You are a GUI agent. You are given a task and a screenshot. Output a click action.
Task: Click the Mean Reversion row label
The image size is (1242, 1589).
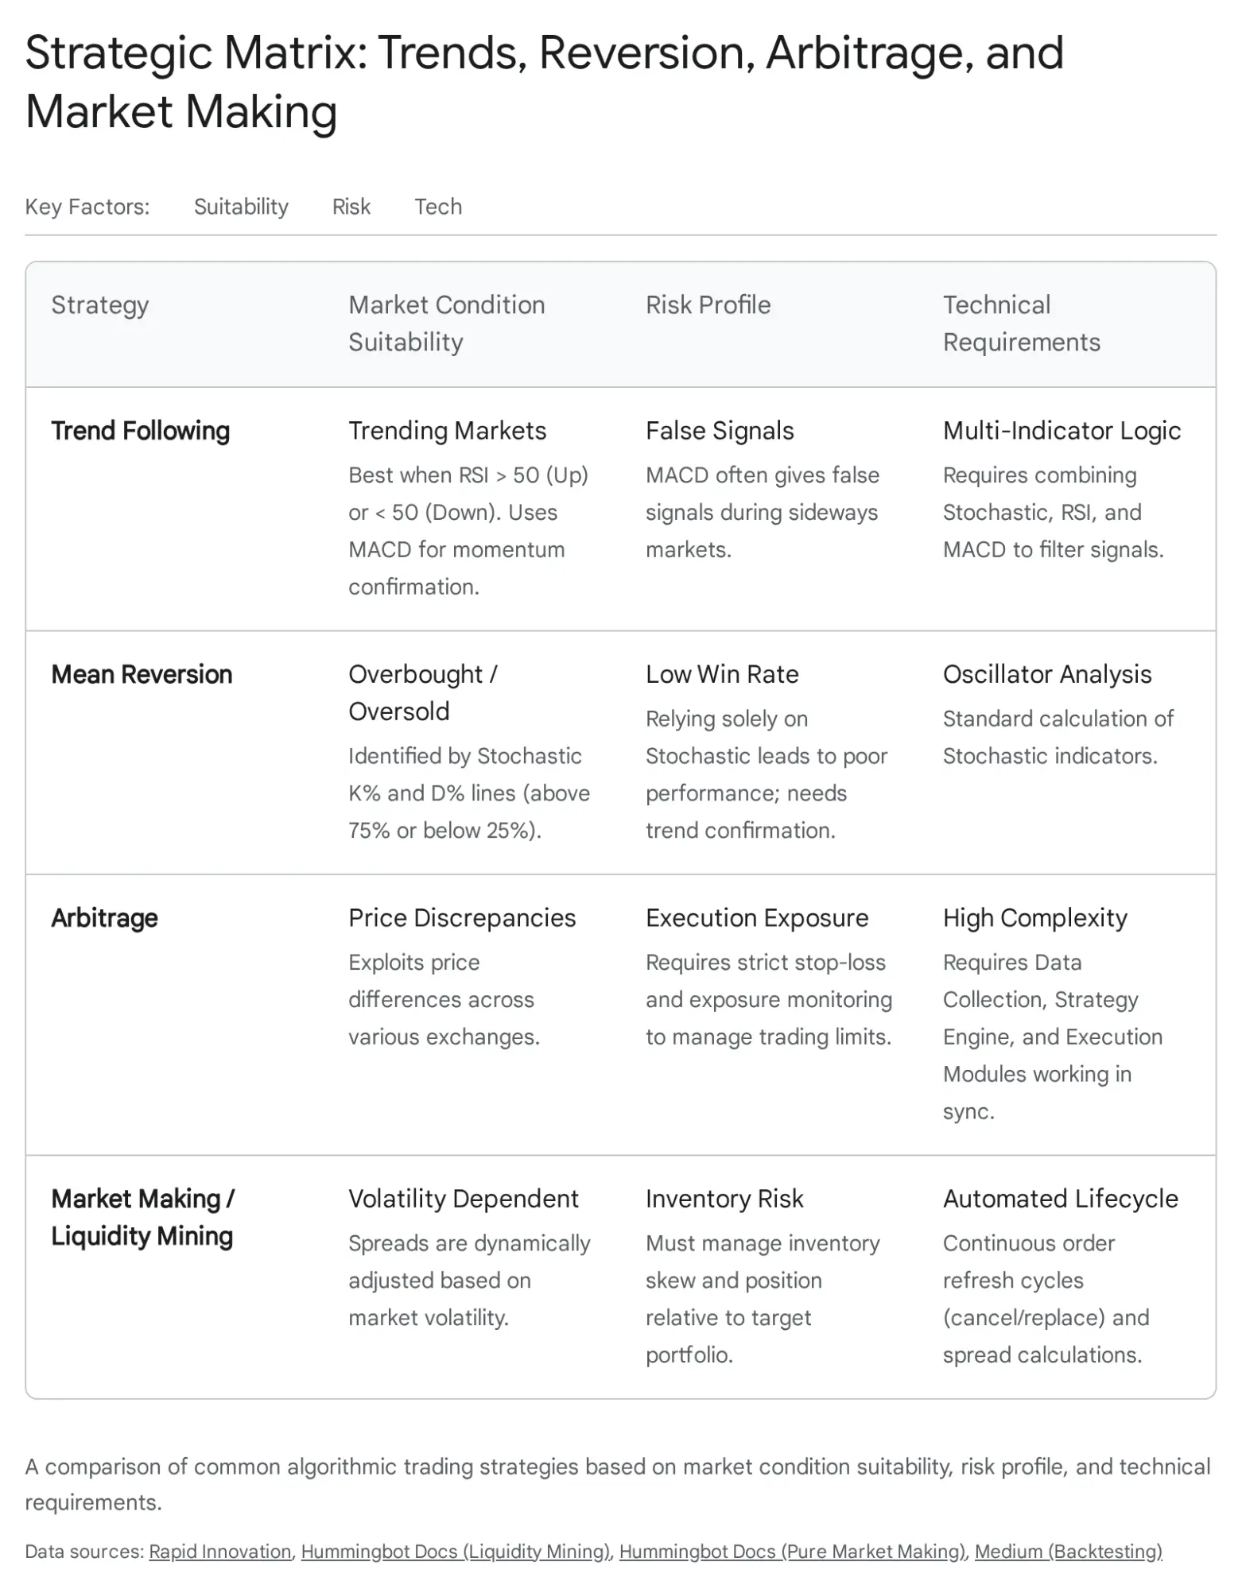142,675
